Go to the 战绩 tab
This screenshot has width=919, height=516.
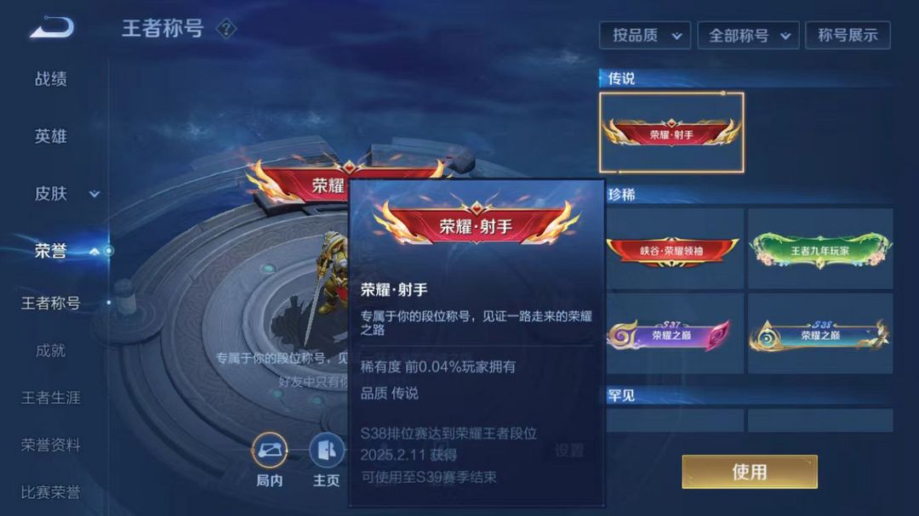(51, 78)
